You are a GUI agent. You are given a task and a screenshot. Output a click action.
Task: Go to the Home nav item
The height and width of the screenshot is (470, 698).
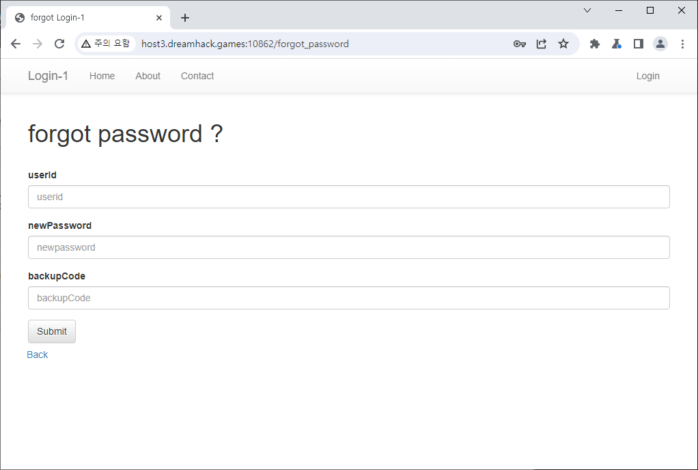[x=102, y=76]
